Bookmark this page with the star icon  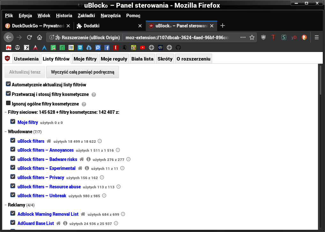point(252,38)
